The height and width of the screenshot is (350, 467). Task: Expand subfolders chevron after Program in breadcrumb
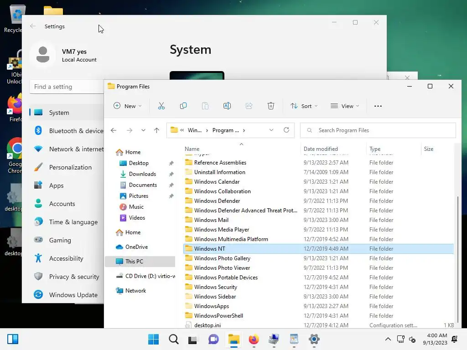(244, 130)
